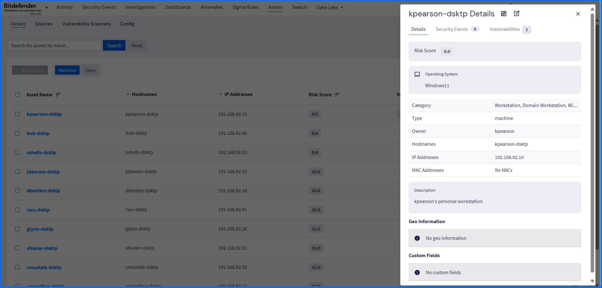Check the select-all assets checkbox

18,95
